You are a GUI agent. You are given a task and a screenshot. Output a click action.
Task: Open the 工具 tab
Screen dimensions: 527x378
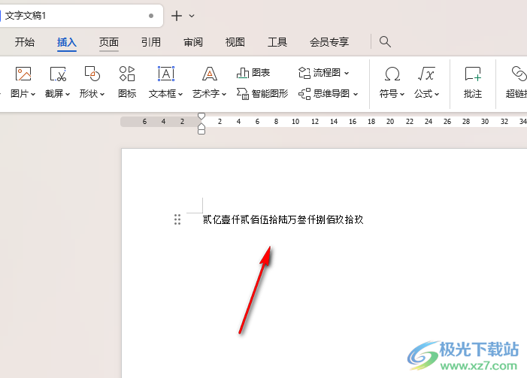[277, 42]
